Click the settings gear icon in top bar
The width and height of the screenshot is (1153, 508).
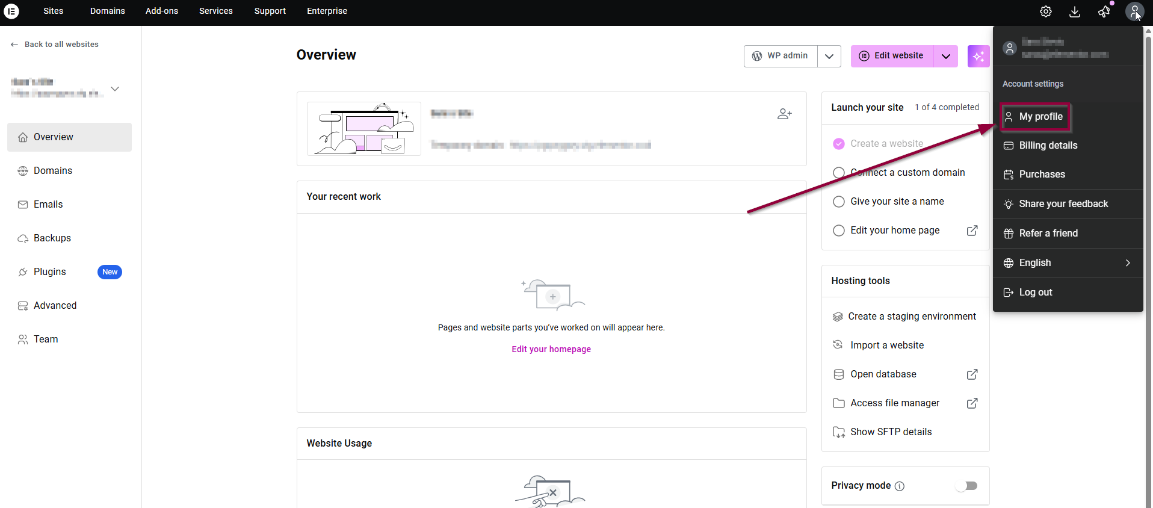tap(1046, 11)
